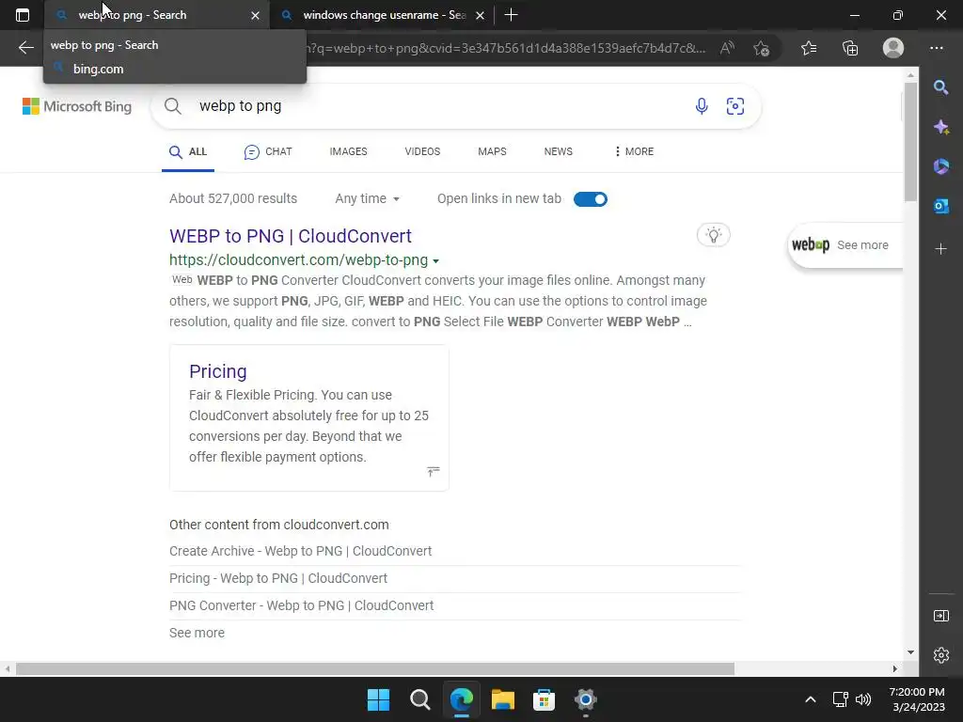This screenshot has height=722, width=963.
Task: Click scroll down arrow on vertical scrollbar
Action: tap(910, 652)
